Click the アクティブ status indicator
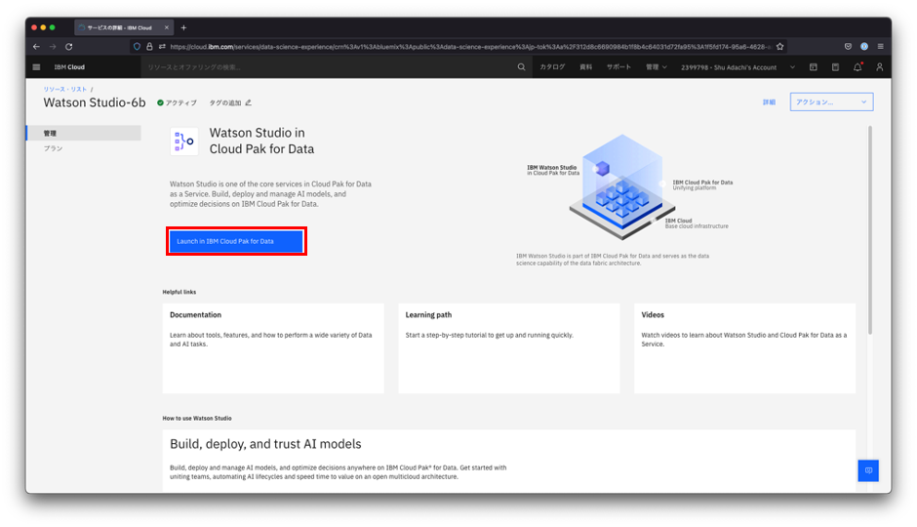The height and width of the screenshot is (527, 917). coord(177,102)
